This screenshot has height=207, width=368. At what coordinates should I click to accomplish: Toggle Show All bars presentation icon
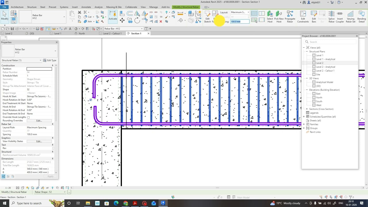(x=254, y=13)
